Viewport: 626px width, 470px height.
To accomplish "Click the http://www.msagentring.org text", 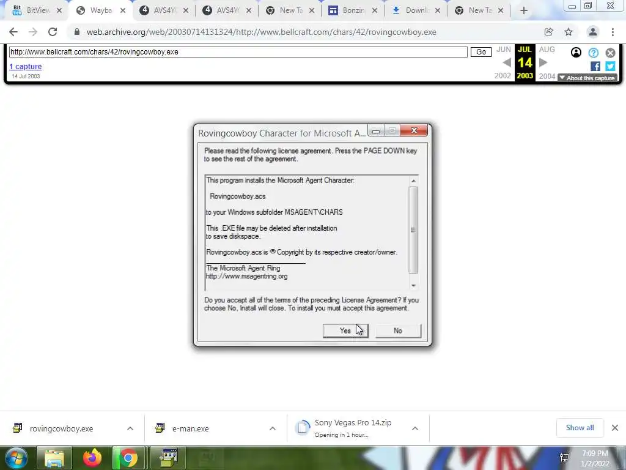I will pos(247,276).
